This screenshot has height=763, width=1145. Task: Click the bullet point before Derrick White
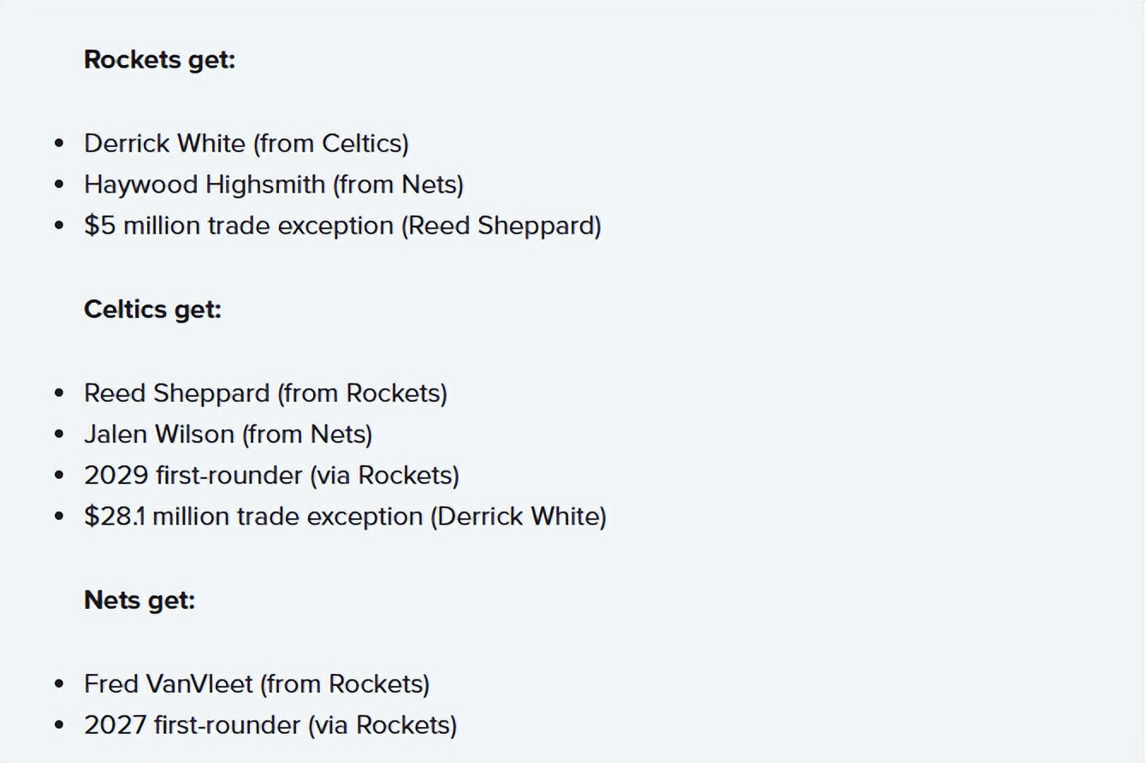(59, 143)
